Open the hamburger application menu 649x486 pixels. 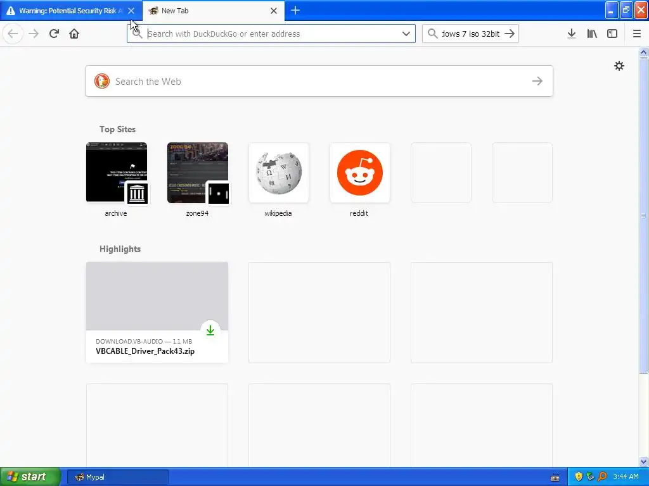click(636, 34)
